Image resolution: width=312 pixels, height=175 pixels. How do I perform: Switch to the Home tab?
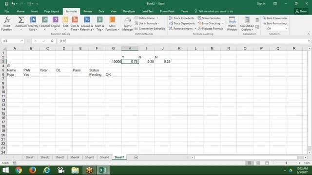click(20, 11)
